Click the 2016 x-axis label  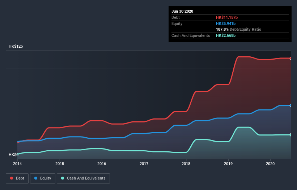(102, 164)
